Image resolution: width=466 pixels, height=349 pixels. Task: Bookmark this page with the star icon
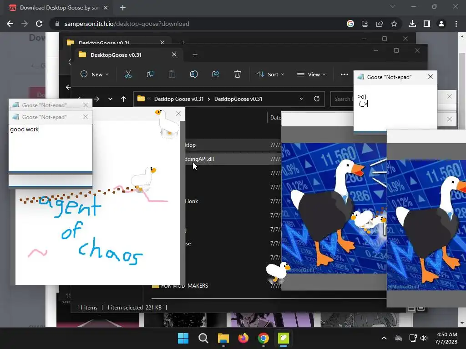pyautogui.click(x=394, y=24)
